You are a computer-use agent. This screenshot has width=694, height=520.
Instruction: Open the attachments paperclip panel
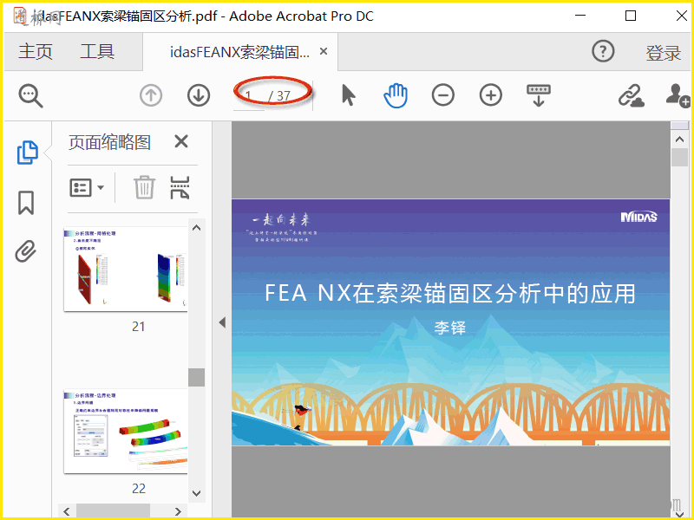coord(26,251)
